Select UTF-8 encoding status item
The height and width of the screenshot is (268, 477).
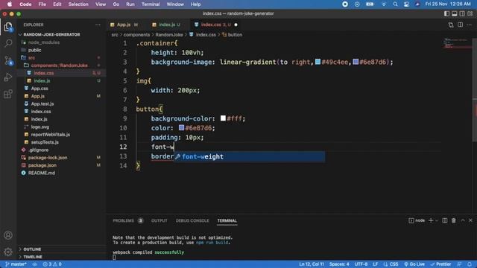pos(361,264)
